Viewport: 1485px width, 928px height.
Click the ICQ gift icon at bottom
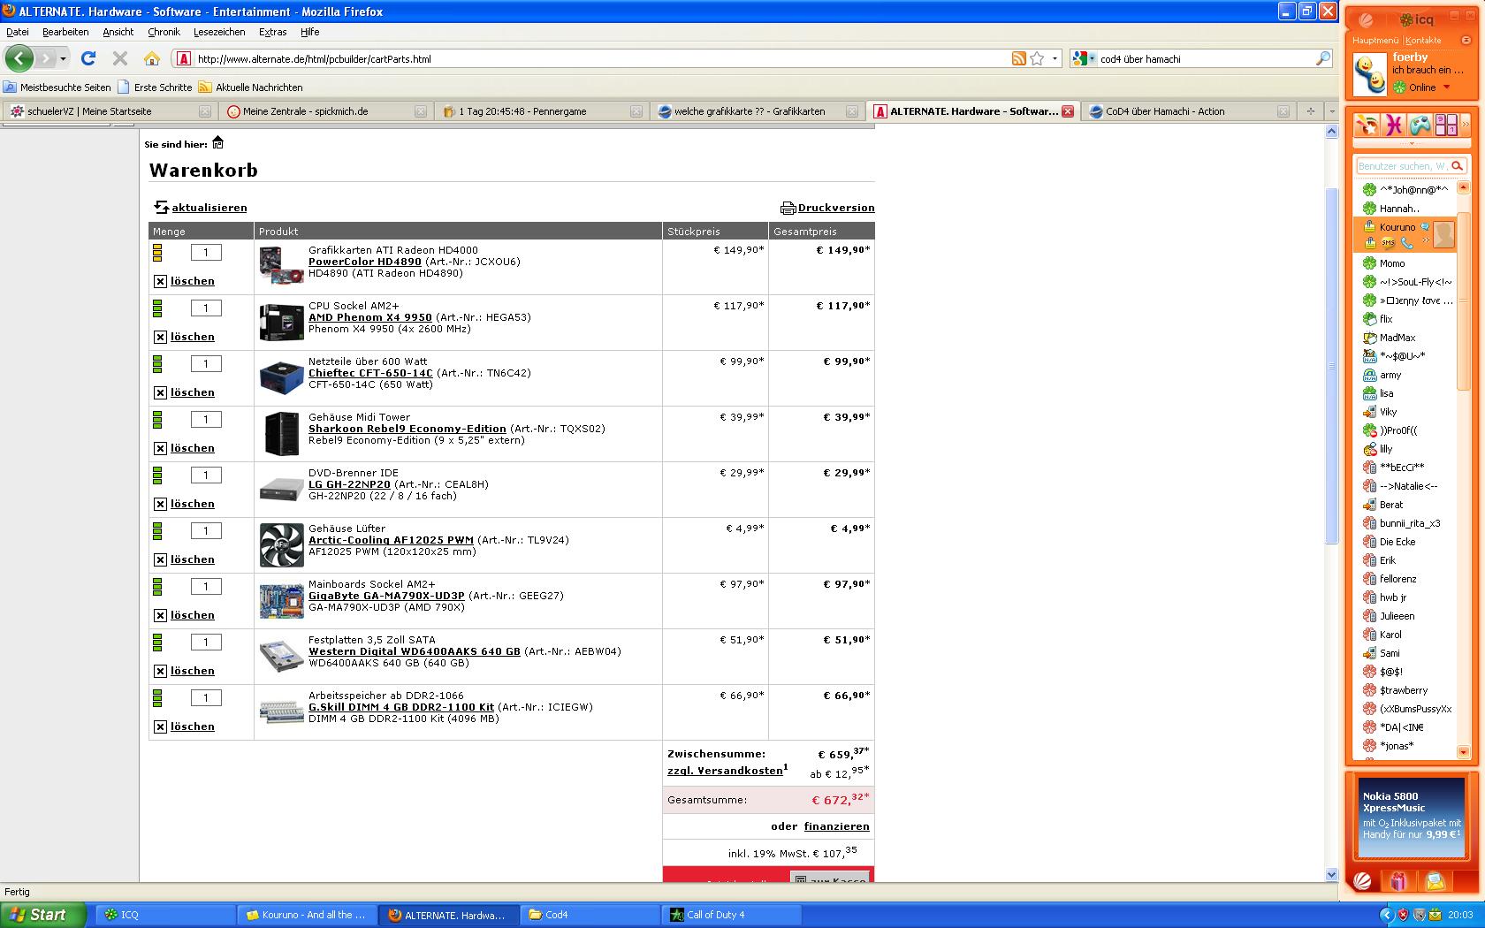point(1398,880)
